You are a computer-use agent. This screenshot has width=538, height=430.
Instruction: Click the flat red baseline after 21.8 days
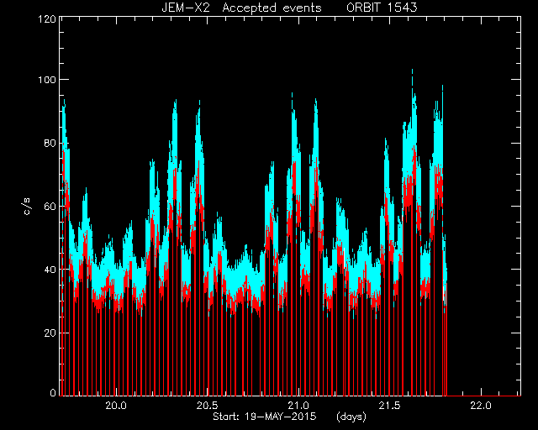pyautogui.click(x=484, y=396)
